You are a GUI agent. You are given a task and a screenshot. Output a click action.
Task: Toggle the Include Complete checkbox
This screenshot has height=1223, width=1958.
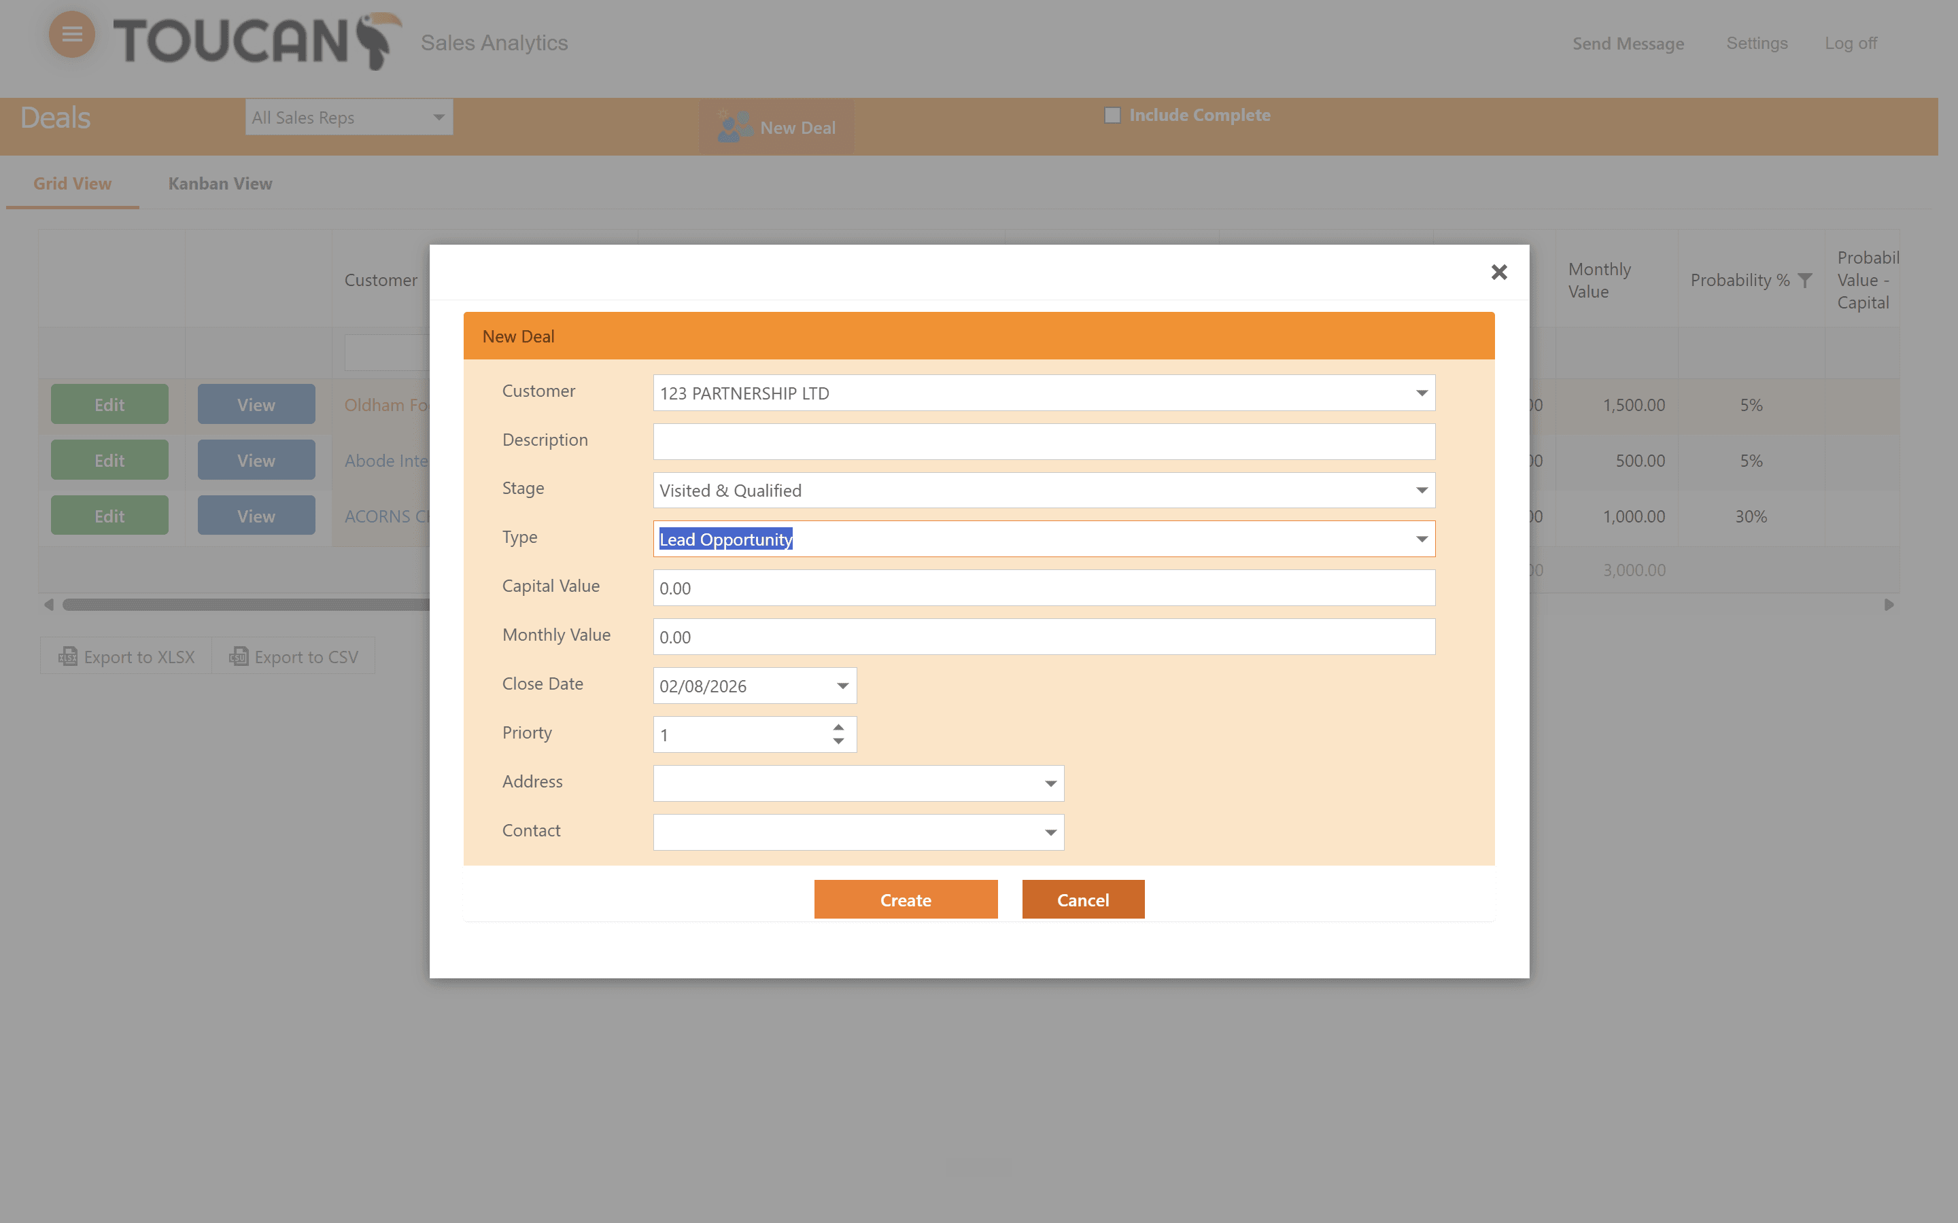pos(1112,115)
